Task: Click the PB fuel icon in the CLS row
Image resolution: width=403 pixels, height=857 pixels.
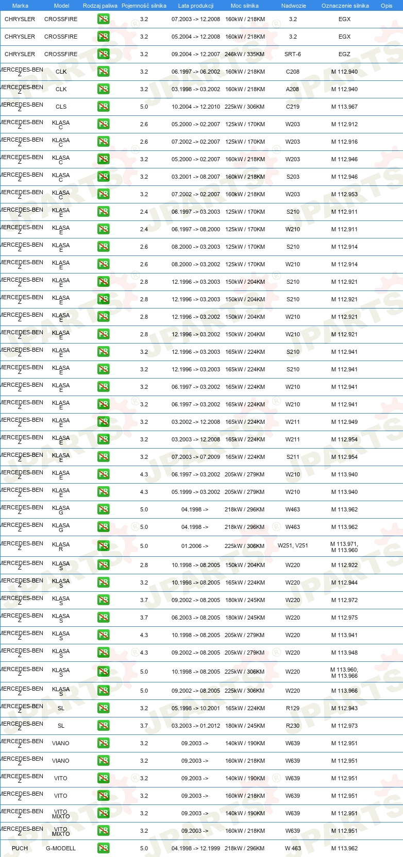Action: point(104,107)
